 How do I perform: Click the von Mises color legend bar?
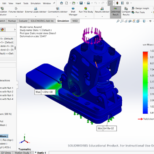[145, 83]
